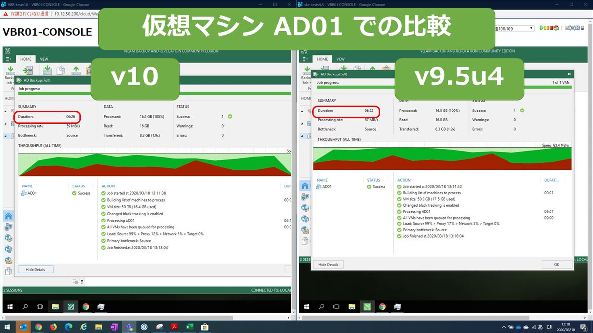Select 'Load: Source 99% > Proxy 17%' row
This screenshot has height=333, width=593.
coord(448,223)
